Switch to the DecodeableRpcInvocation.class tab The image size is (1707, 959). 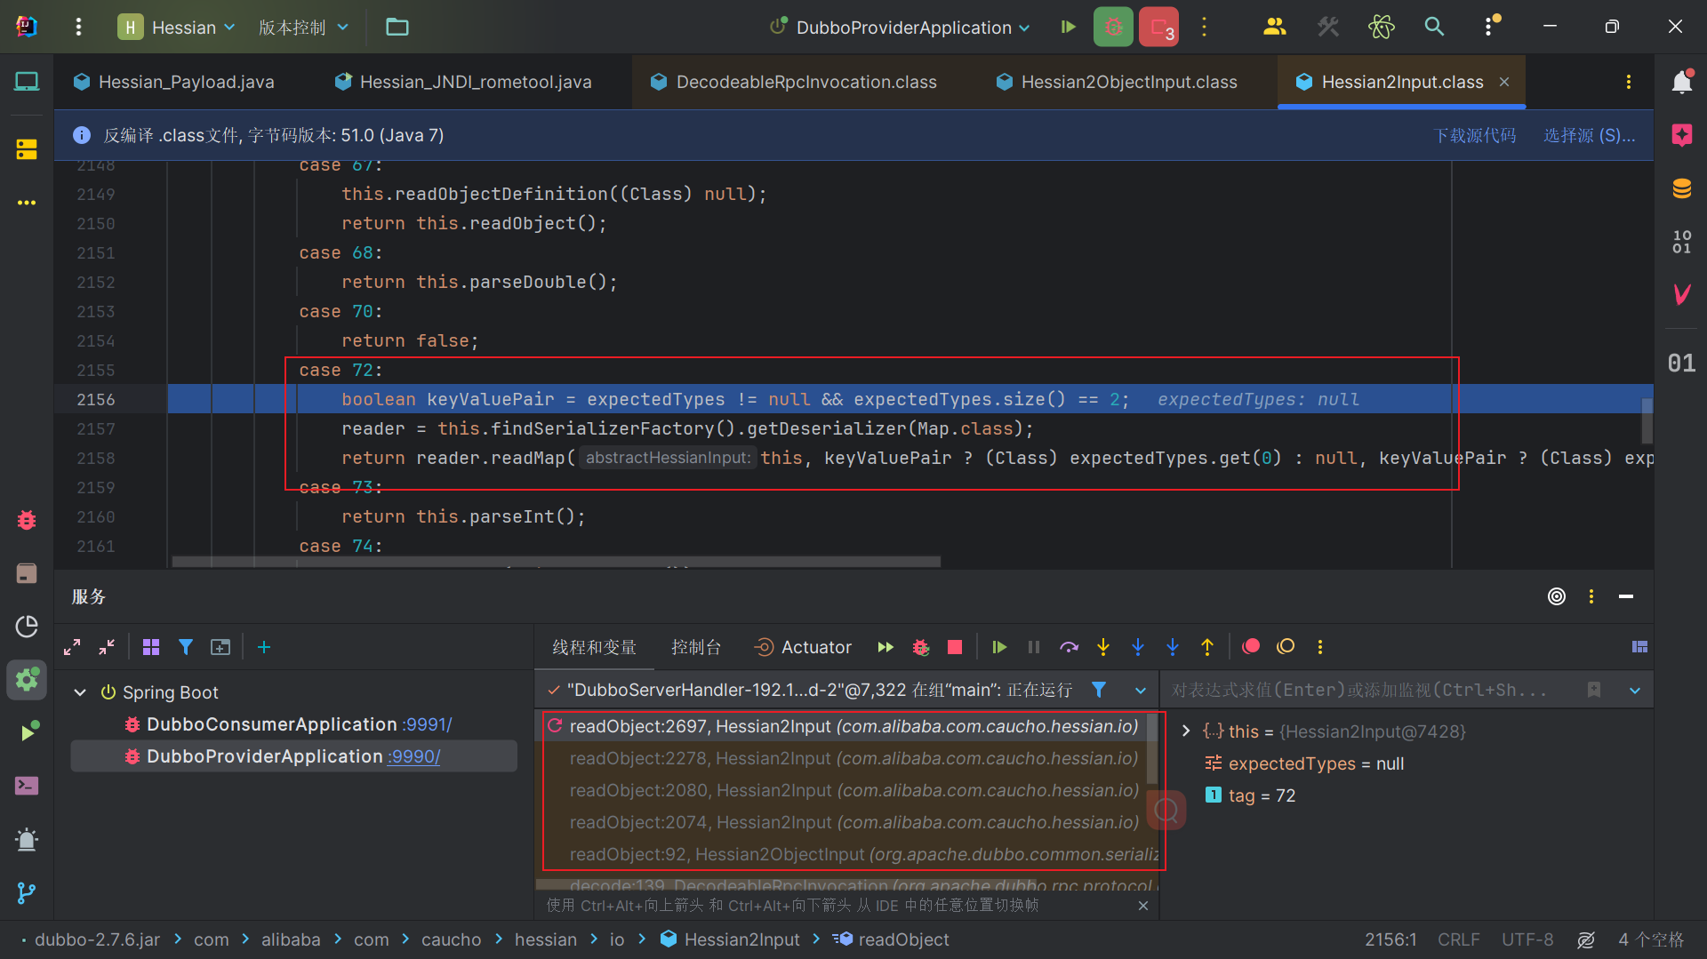point(793,82)
